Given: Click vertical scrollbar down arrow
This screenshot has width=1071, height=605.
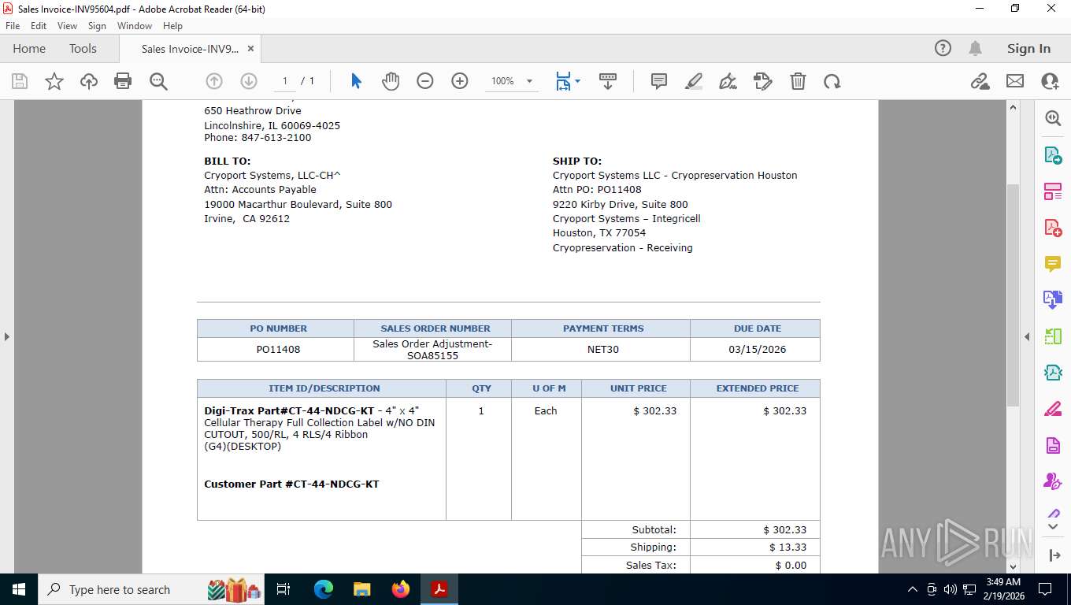Looking at the screenshot, I should (x=1014, y=566).
